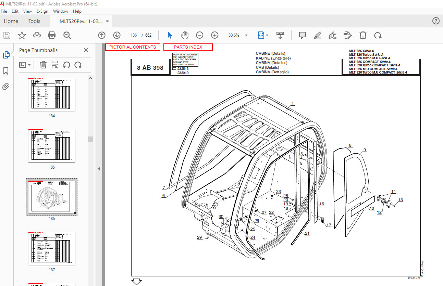The image size is (443, 286).
Task: Click the page number field 186
Action: click(x=134, y=35)
